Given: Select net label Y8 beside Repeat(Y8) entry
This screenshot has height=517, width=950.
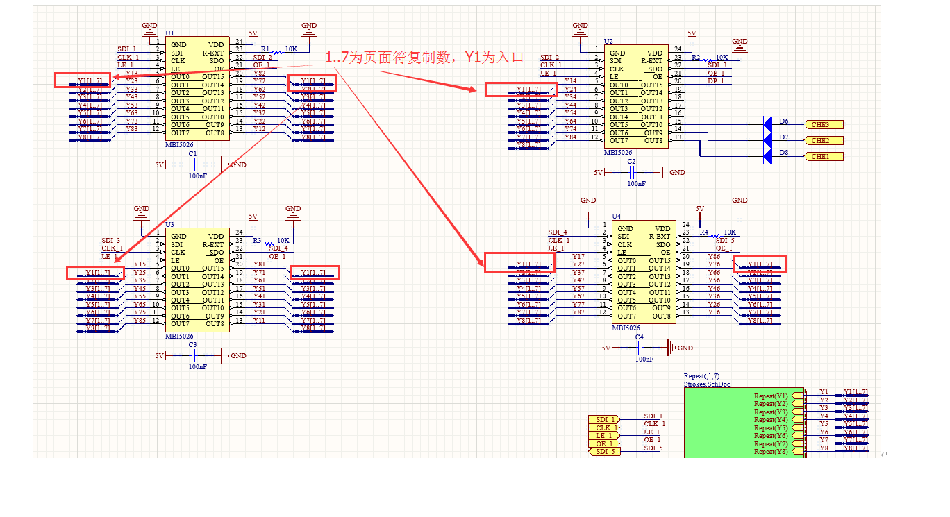Looking at the screenshot, I should [824, 448].
